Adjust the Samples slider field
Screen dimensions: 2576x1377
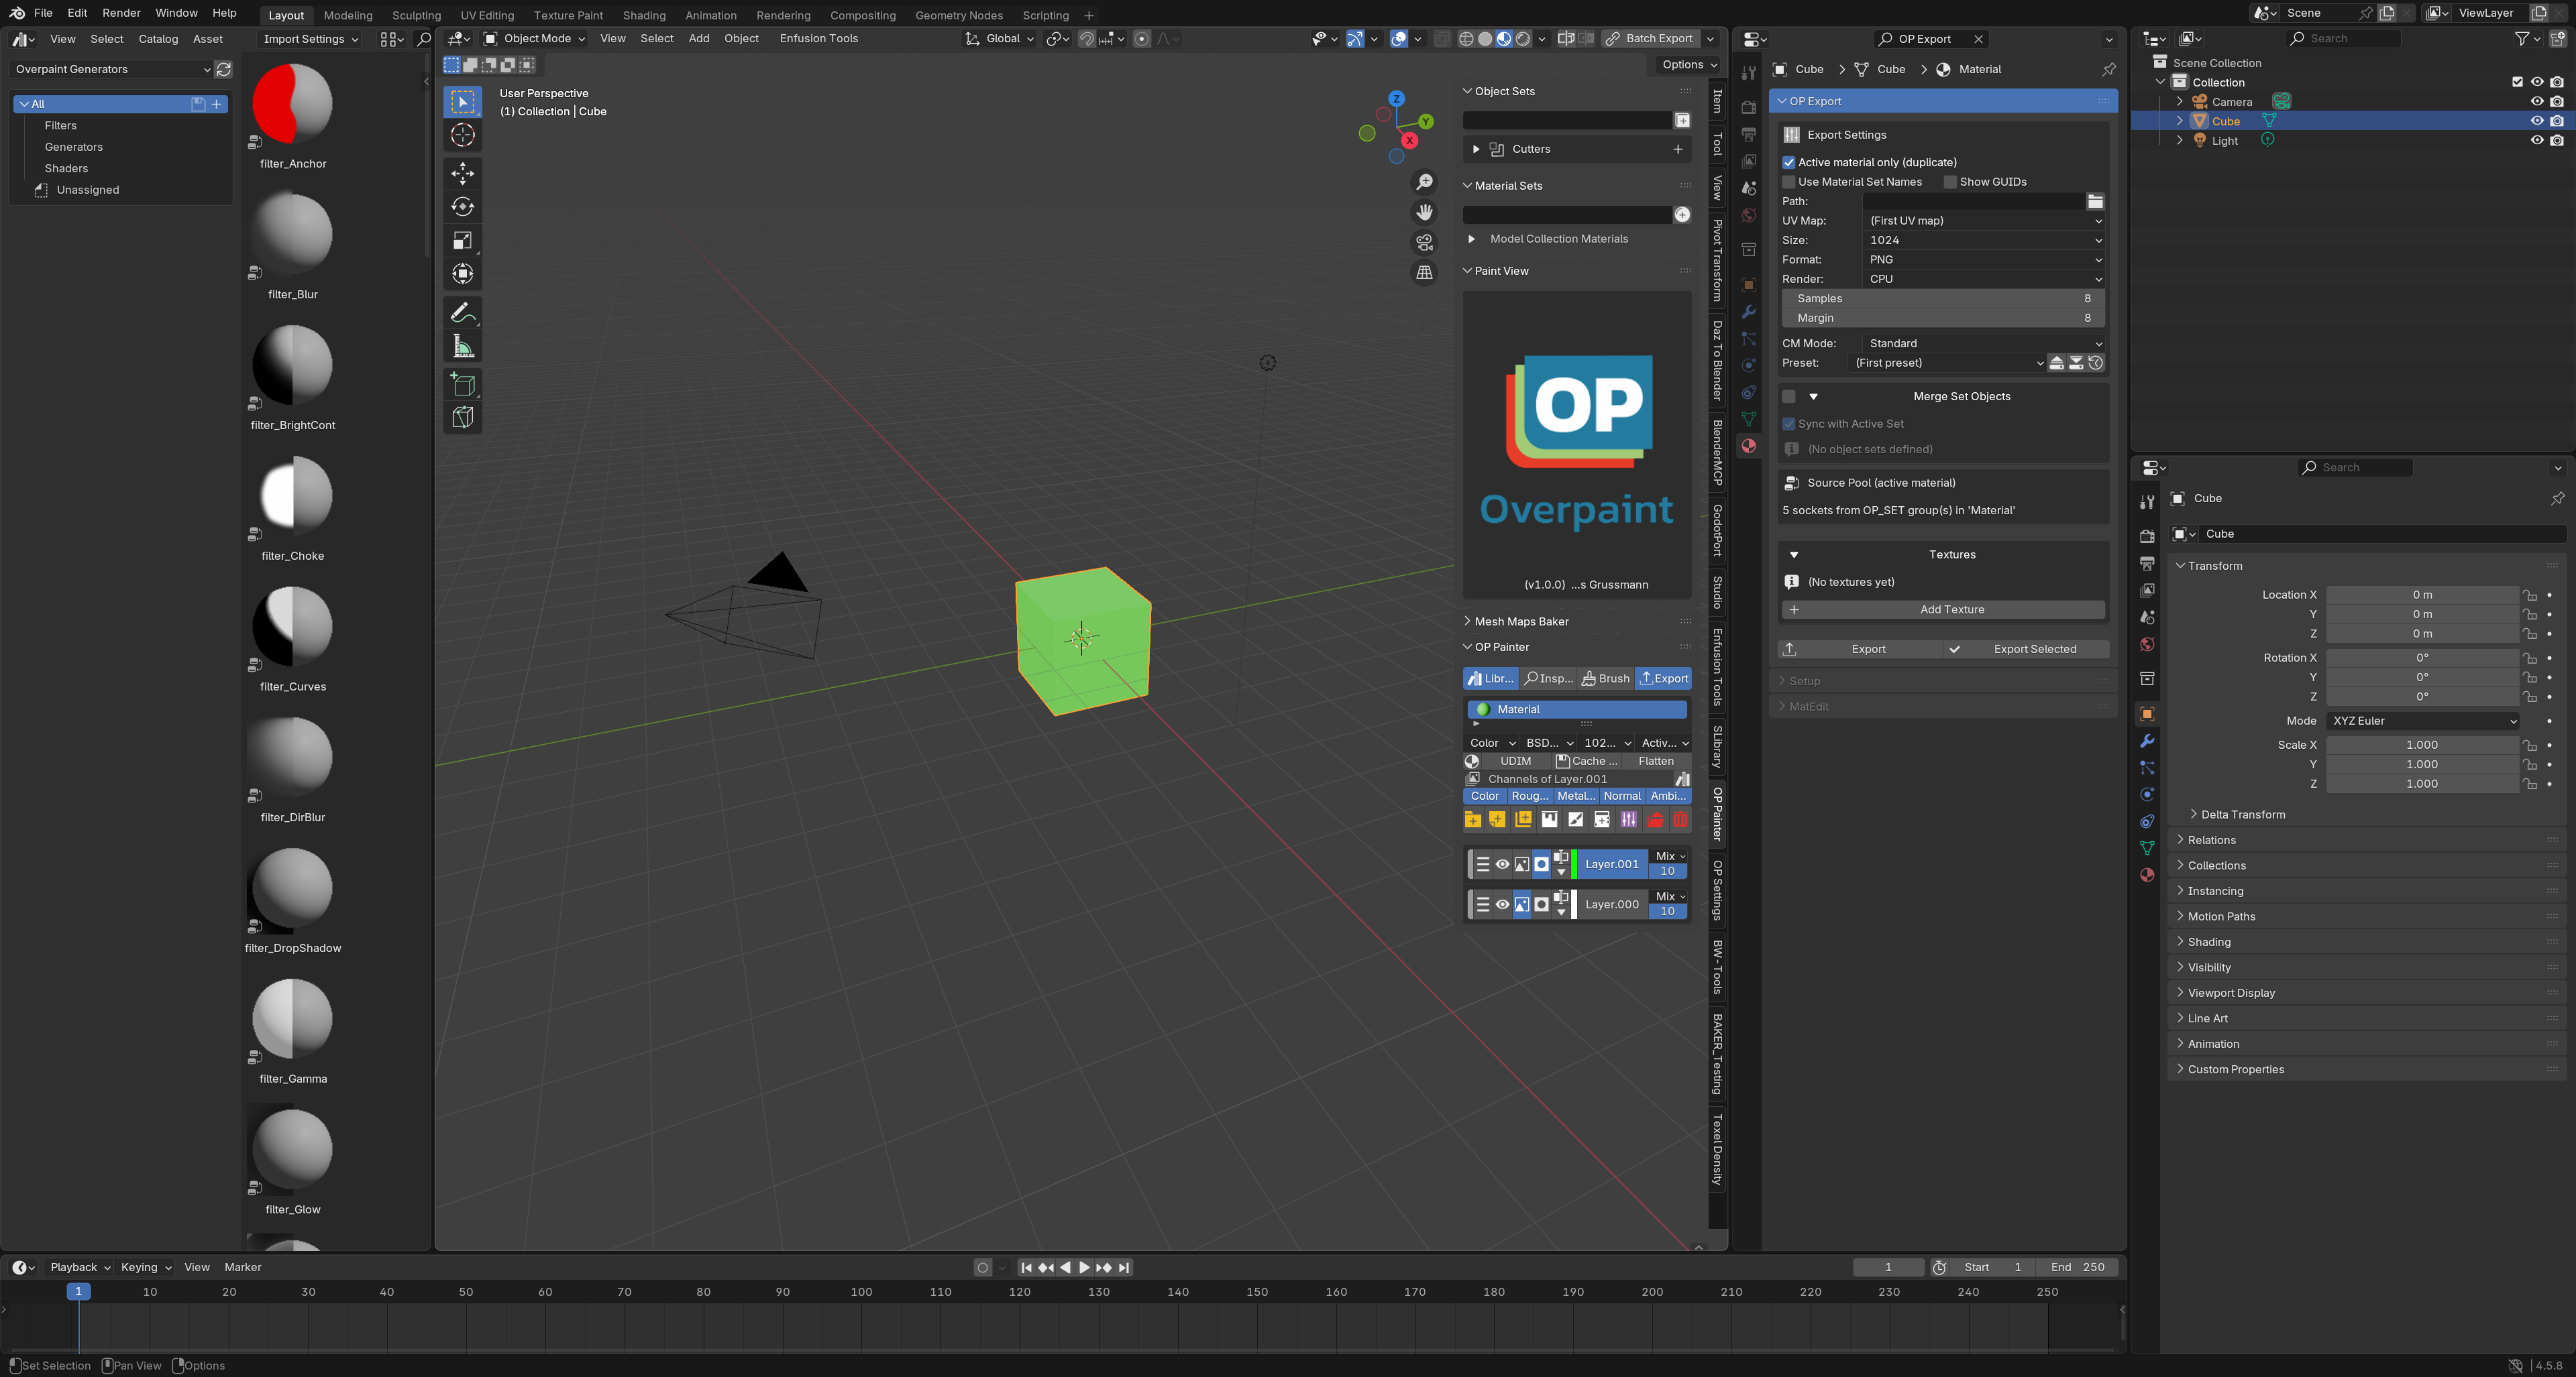[1943, 299]
